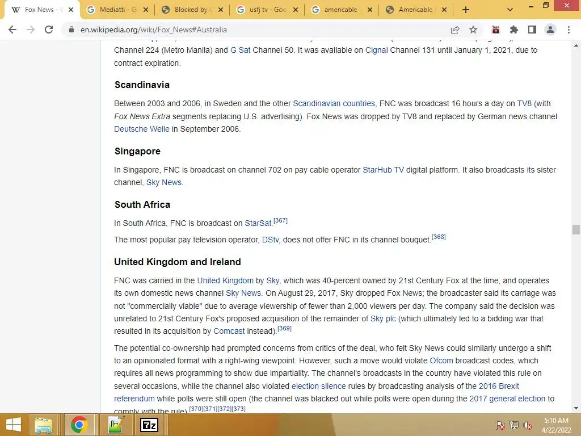
Task: Open the Comcast link
Action: [229, 331]
